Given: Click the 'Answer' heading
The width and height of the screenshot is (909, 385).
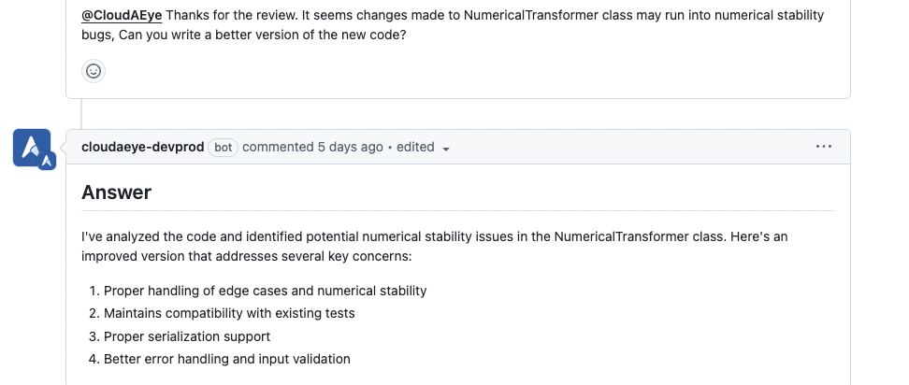Looking at the screenshot, I should click(x=117, y=192).
